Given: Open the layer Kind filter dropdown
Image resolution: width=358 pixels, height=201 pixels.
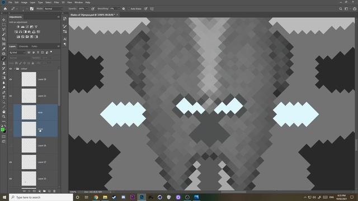Looking at the screenshot, I should (17, 52).
